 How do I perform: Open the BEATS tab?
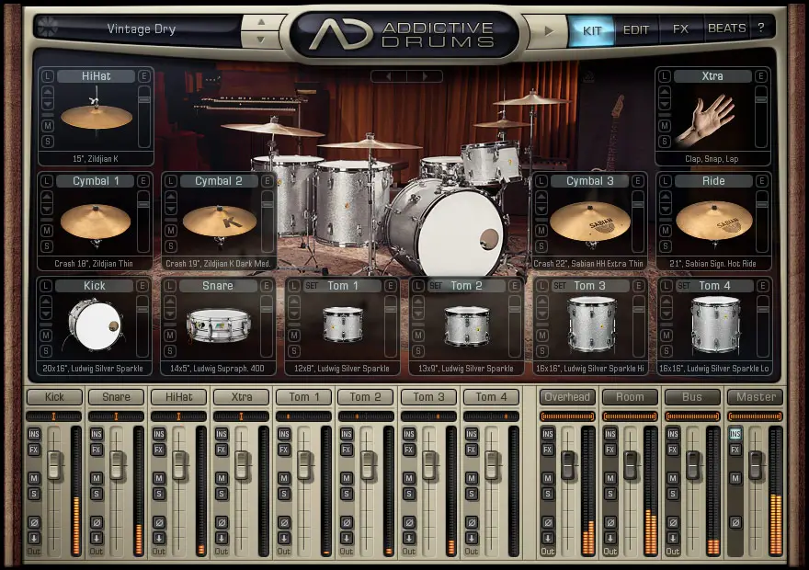click(x=726, y=28)
